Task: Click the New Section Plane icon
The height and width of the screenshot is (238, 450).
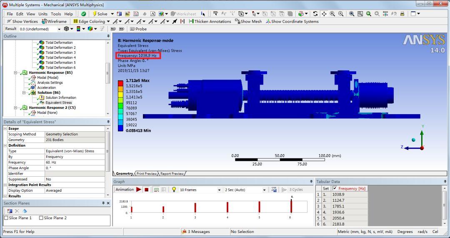Action: (x=10, y=211)
